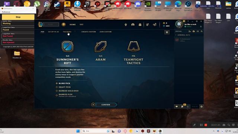Click the X cancel button beside Confirm
This screenshot has width=238, height=134.
[x=93, y=105]
